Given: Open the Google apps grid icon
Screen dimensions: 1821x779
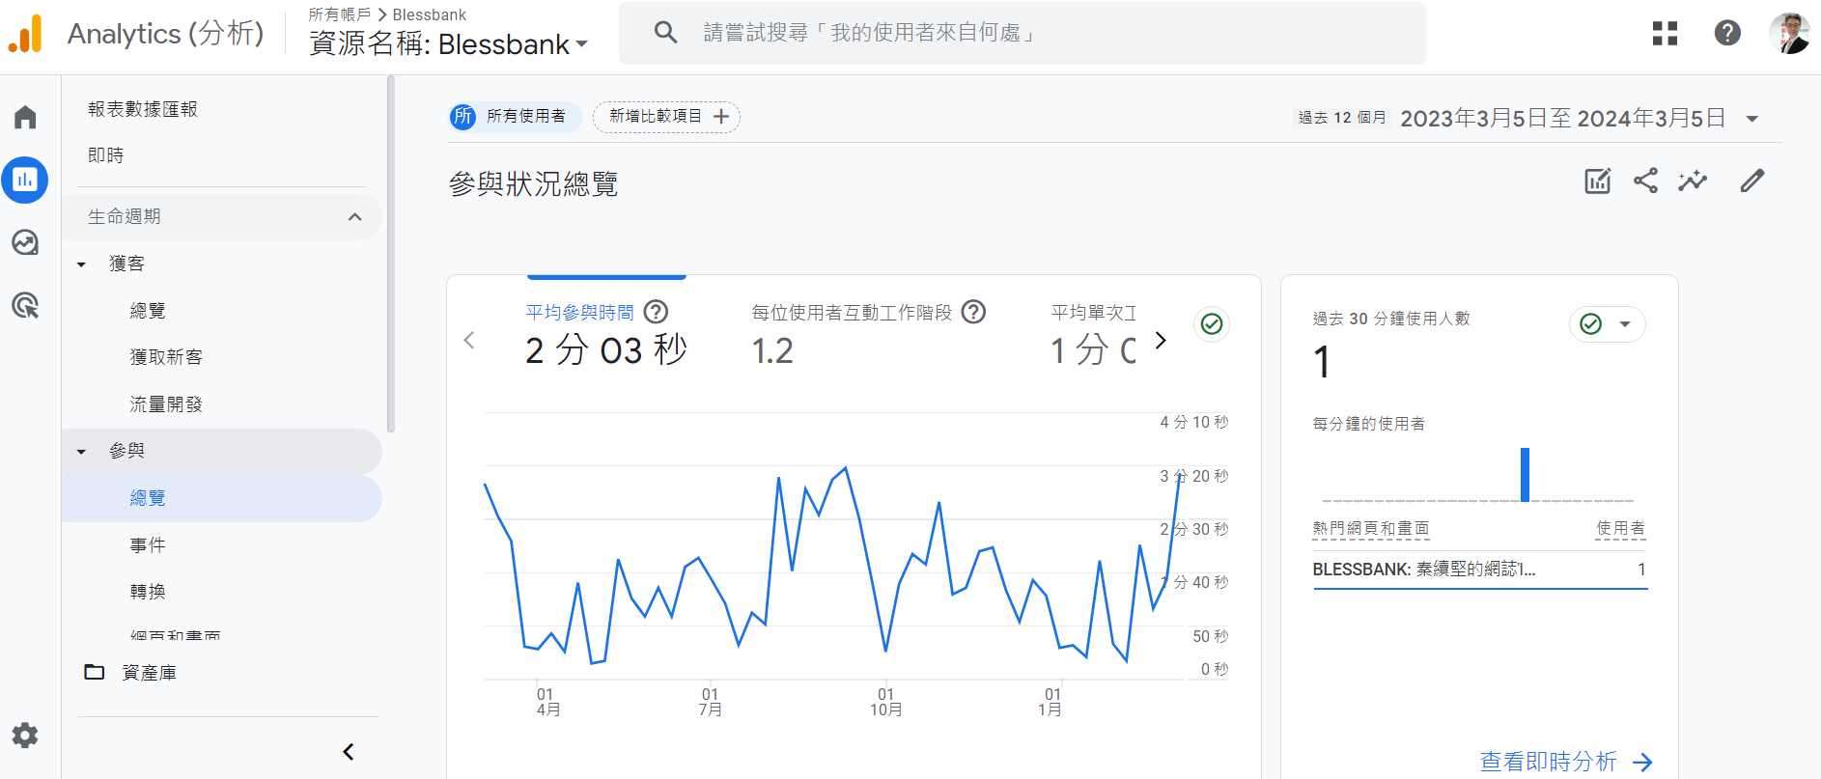Looking at the screenshot, I should pos(1665,33).
